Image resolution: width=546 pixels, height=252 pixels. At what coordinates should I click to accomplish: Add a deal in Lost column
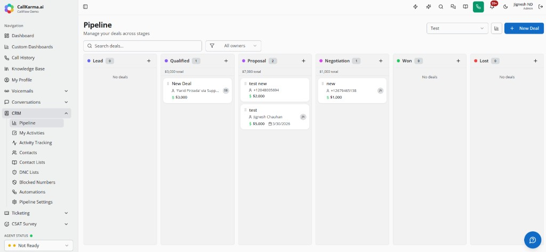coord(535,61)
